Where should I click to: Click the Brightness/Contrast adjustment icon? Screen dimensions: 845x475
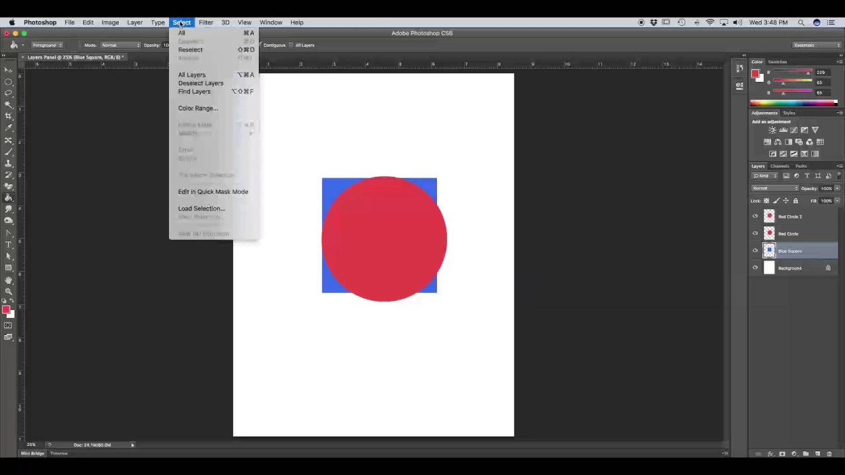coord(772,130)
